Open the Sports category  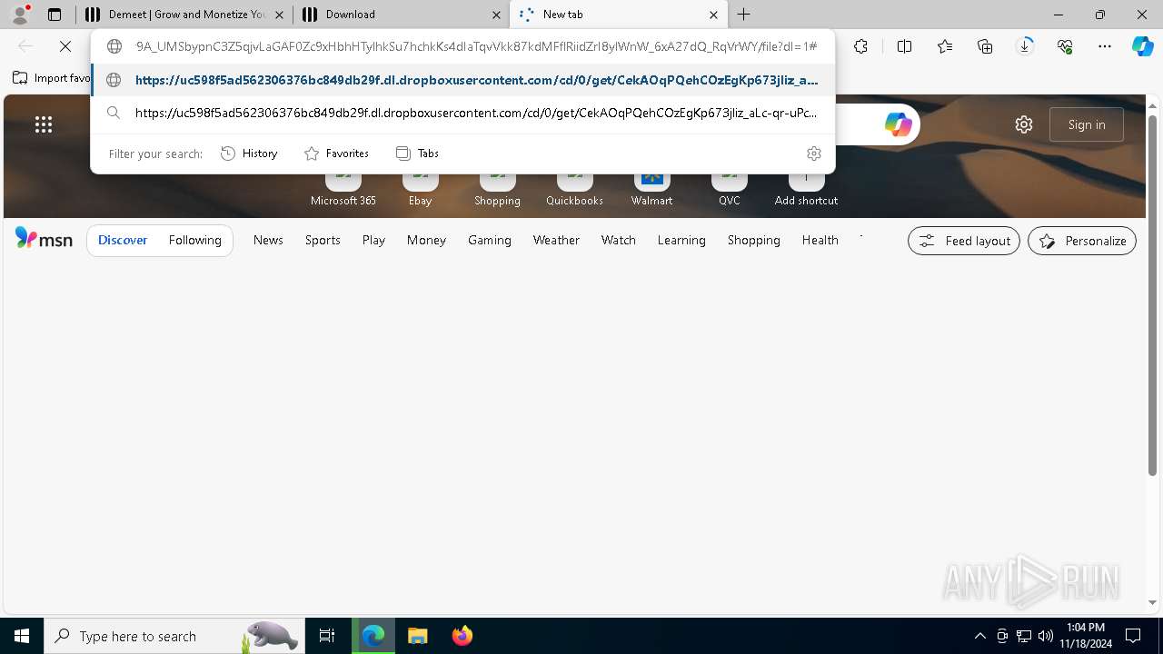click(x=323, y=240)
